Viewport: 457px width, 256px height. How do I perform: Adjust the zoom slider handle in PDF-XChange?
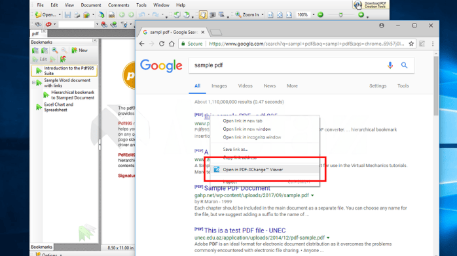coord(340,15)
